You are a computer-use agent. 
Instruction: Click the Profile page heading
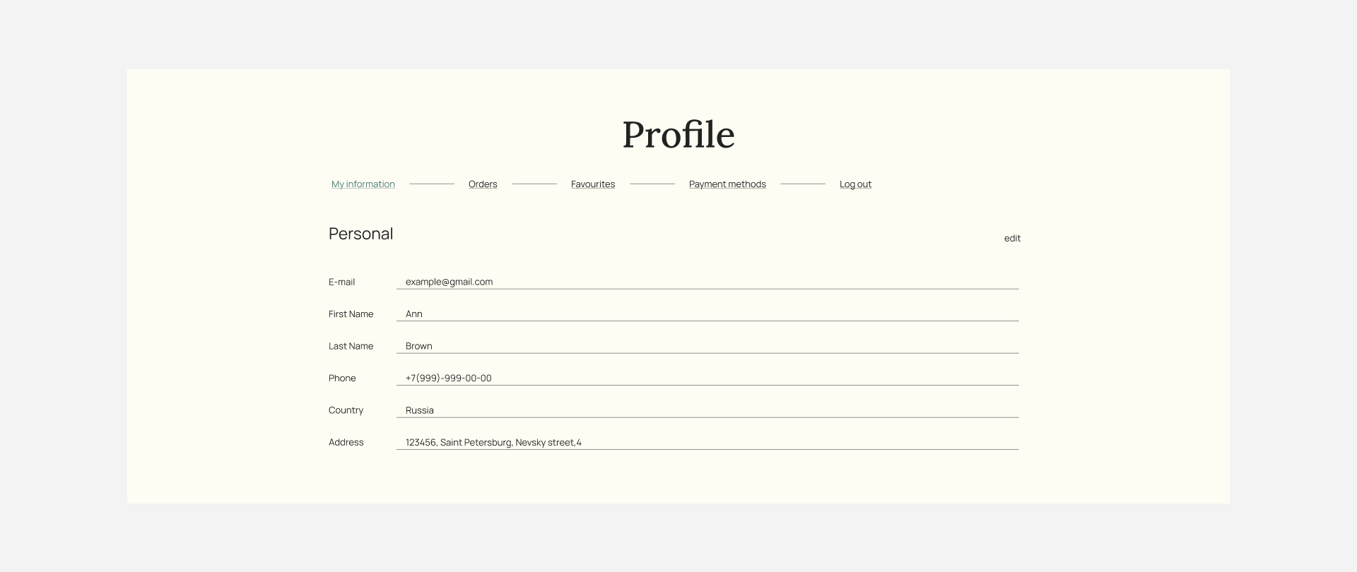click(x=678, y=134)
